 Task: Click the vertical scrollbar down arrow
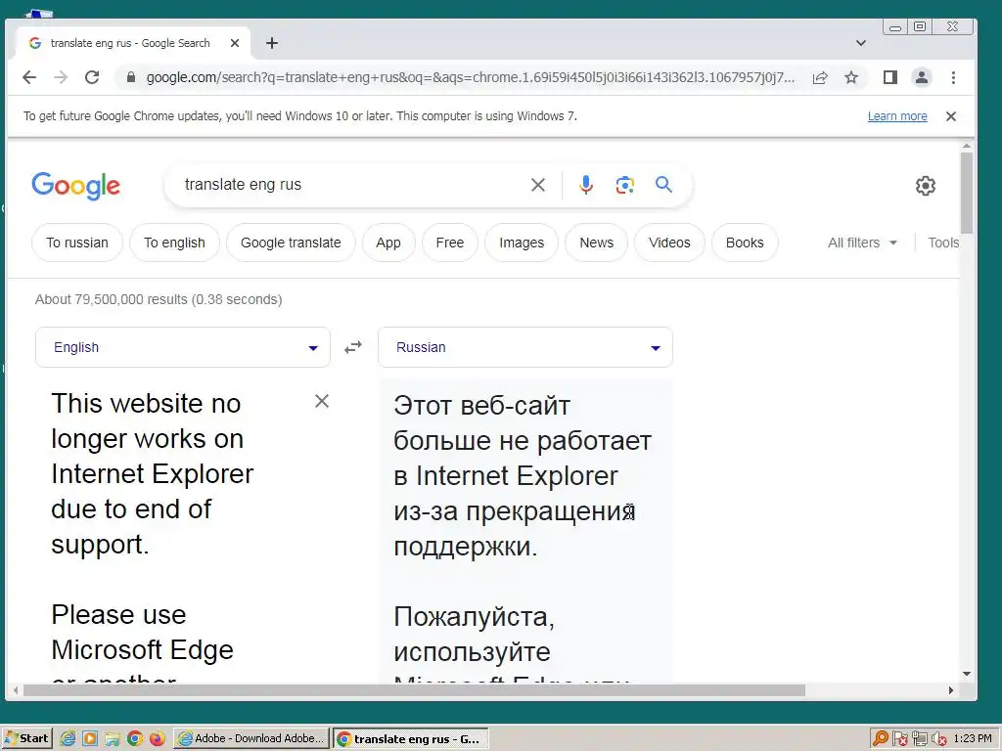(x=967, y=674)
